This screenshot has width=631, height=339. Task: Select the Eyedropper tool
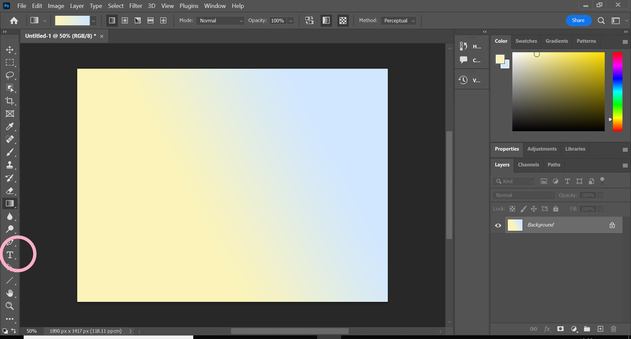[x=10, y=127]
